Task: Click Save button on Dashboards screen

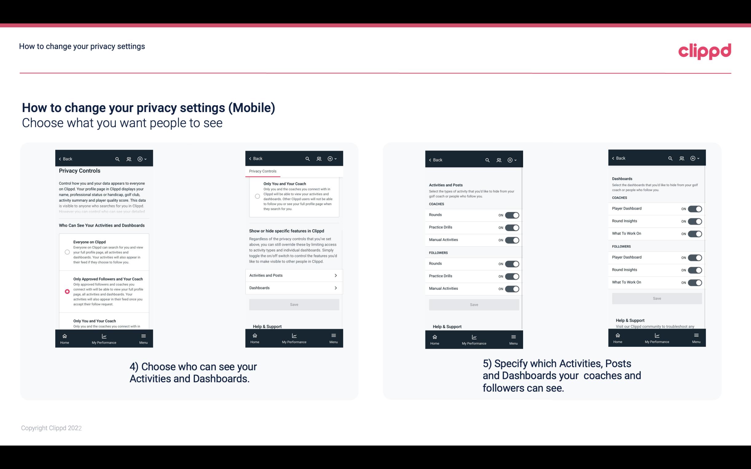Action: click(x=656, y=298)
